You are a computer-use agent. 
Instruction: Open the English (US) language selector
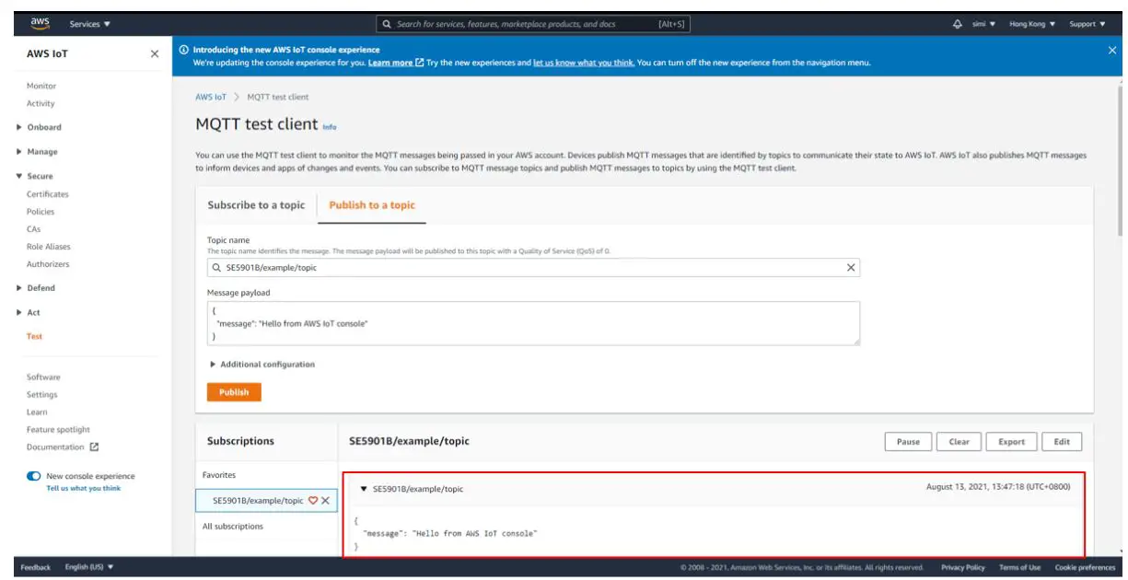89,567
